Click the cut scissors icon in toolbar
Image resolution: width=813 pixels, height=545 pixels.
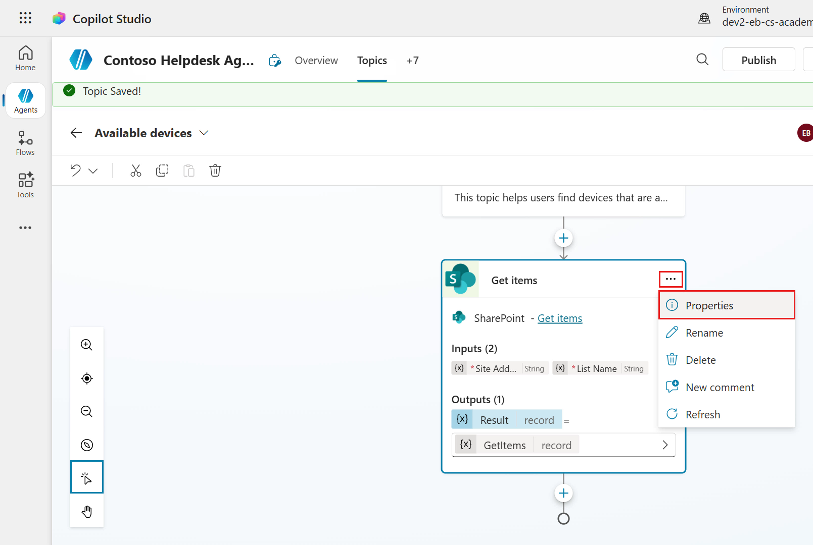(x=135, y=171)
